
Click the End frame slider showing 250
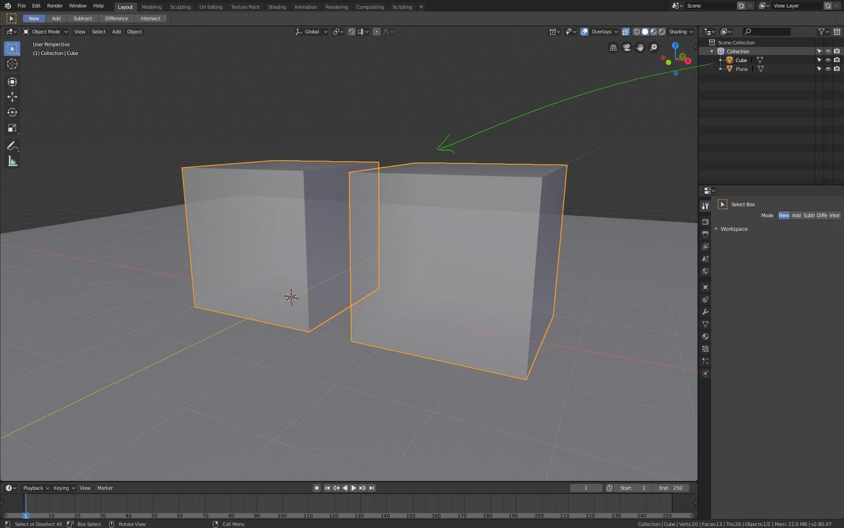[672, 487]
